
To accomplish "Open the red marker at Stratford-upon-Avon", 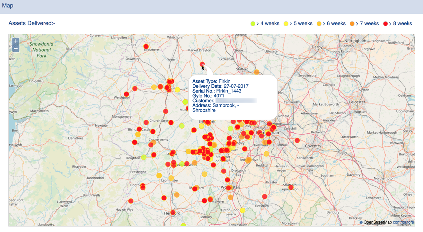I will [291, 187].
